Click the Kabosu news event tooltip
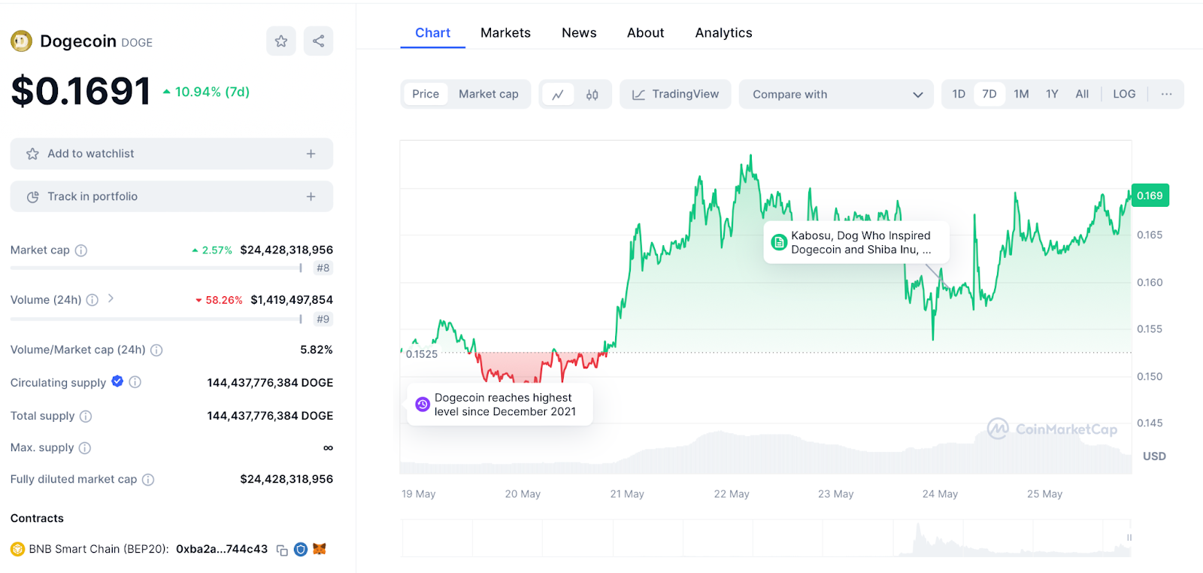Screen dimensions: 1203x573 [x=856, y=242]
